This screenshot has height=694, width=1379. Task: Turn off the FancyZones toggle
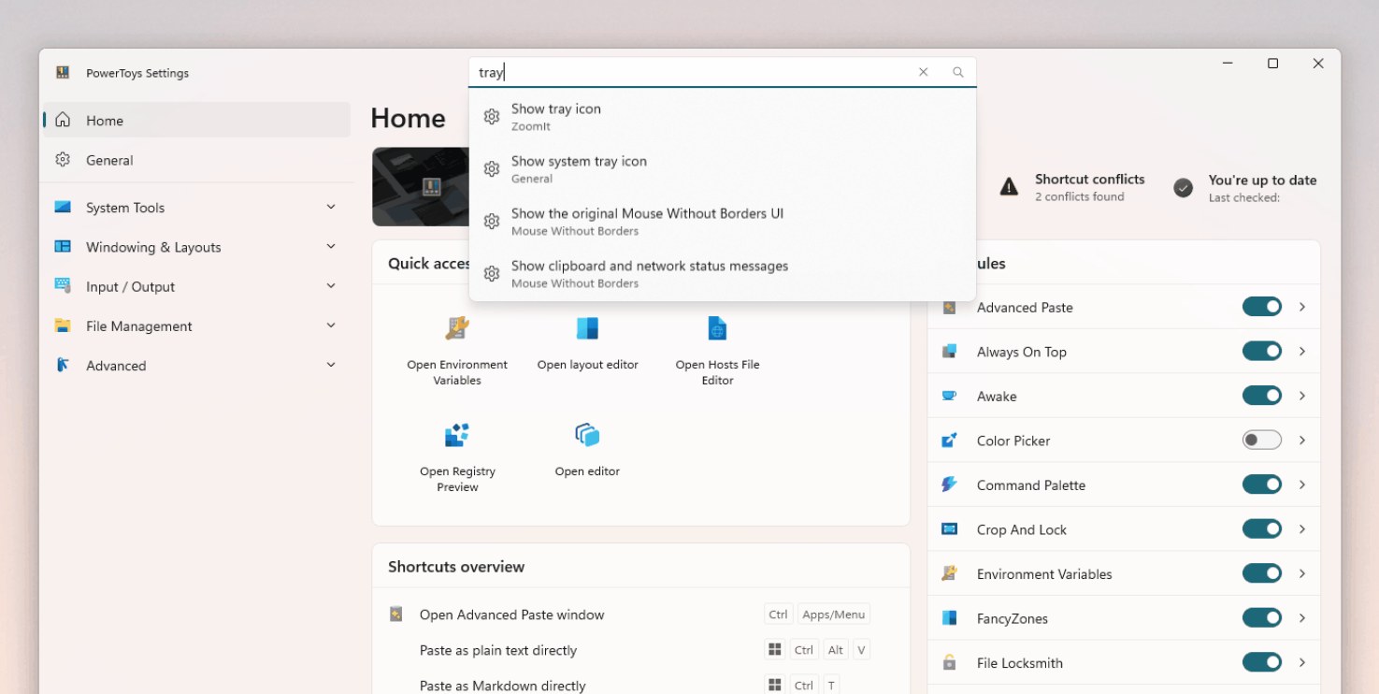click(1261, 618)
